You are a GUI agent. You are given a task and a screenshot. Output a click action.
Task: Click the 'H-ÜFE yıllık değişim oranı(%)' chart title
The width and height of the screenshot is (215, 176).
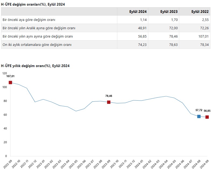click(35, 66)
